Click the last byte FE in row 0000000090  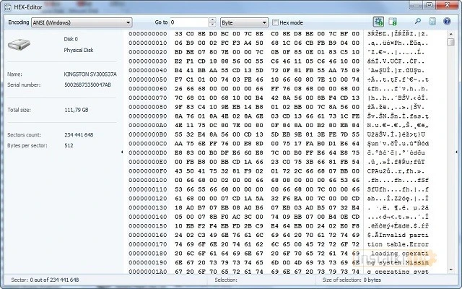356,116
